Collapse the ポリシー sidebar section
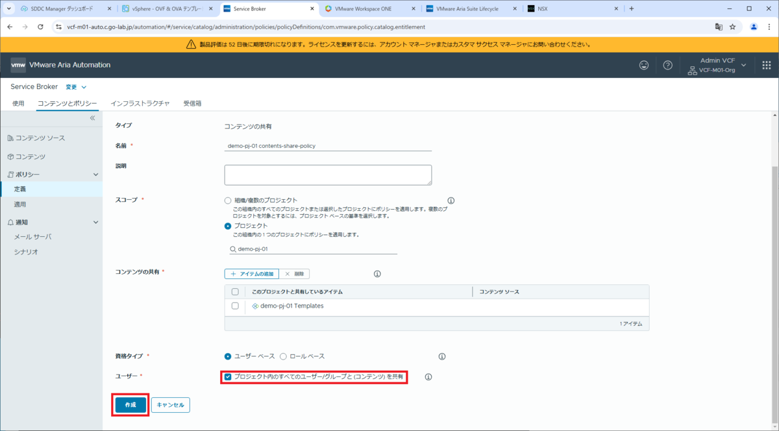 coord(96,175)
